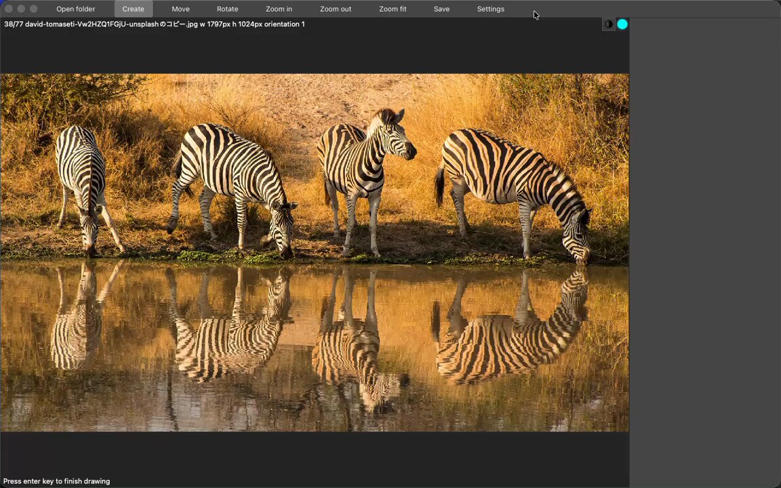Minimize the window using title bar button

coord(21,9)
